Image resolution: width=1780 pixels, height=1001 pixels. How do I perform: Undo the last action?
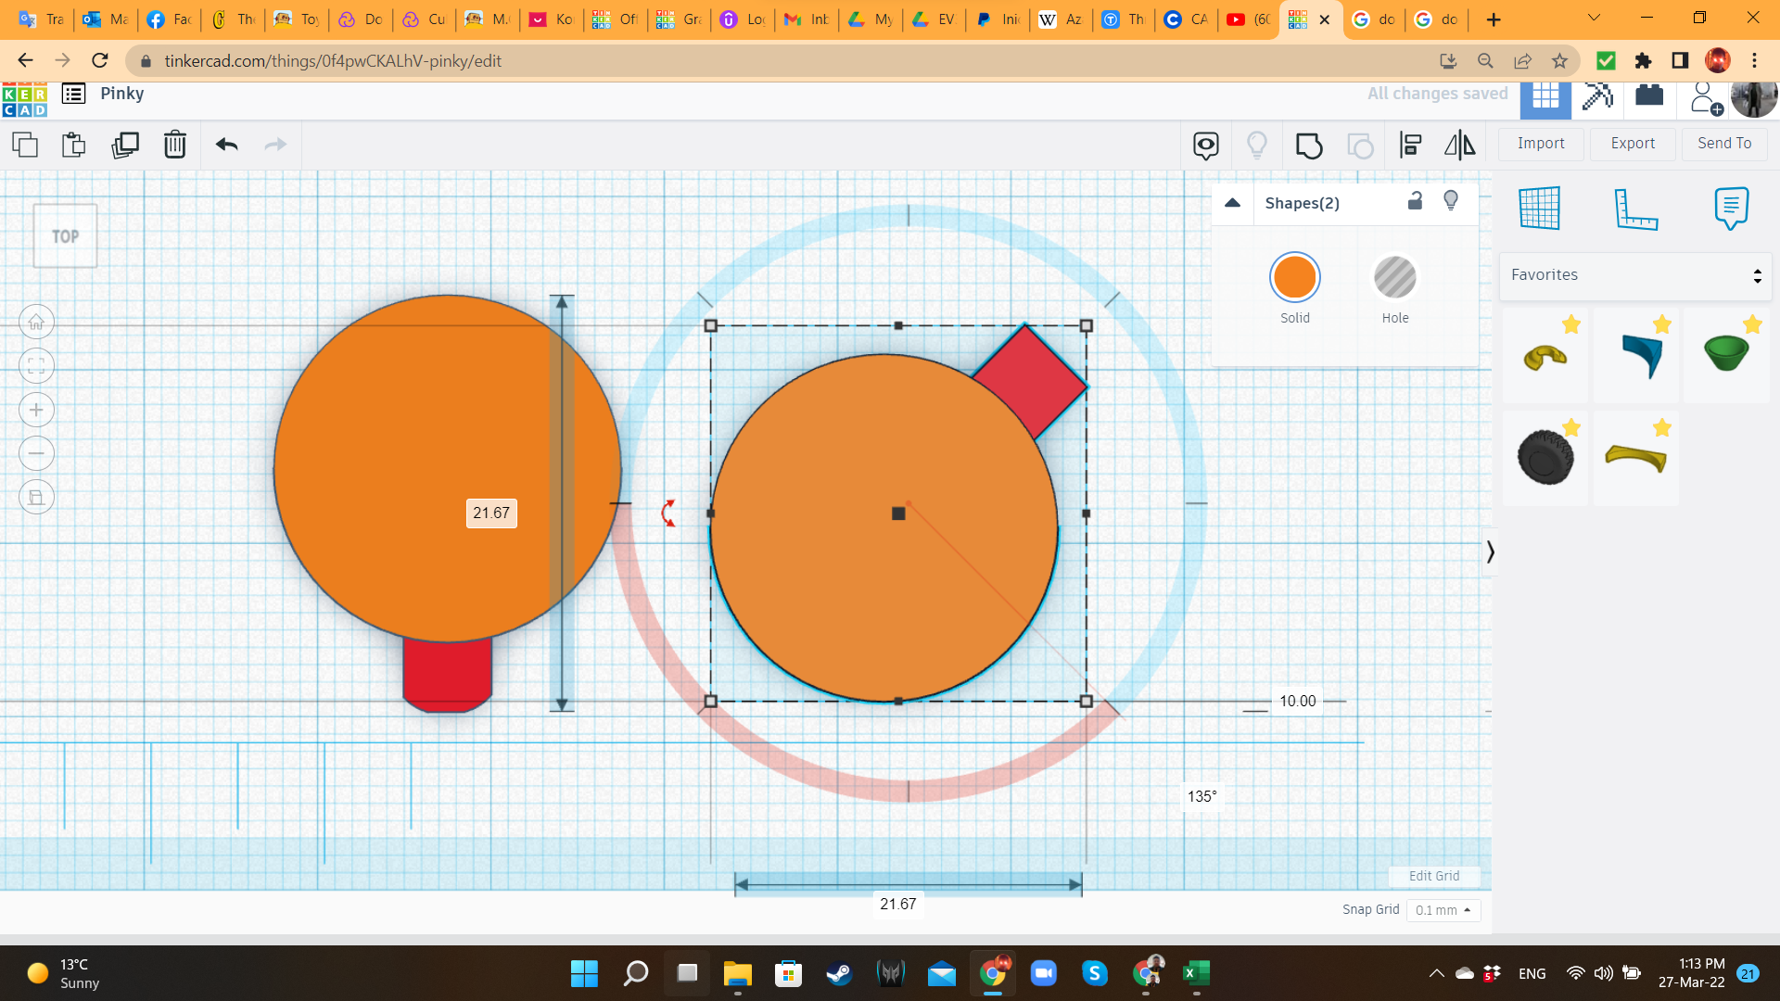226,145
